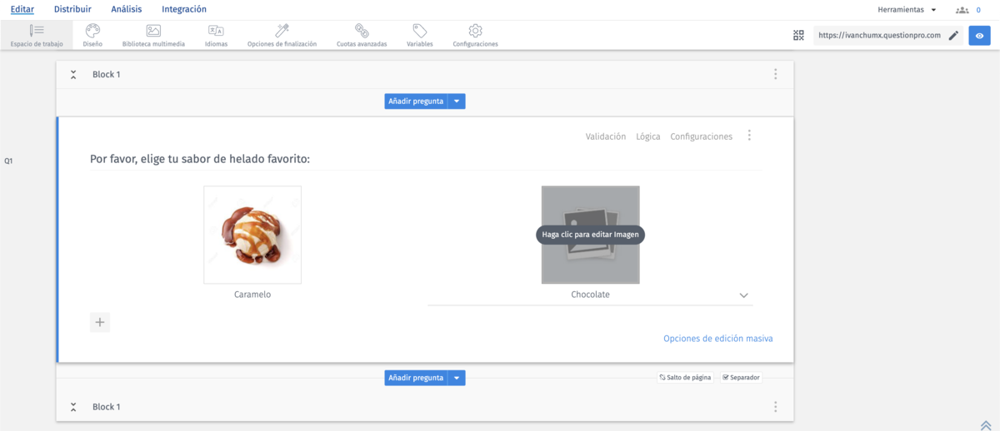Image resolution: width=1000 pixels, height=431 pixels.
Task: Open top Añadir pregunta dropdown arrow
Action: point(457,102)
